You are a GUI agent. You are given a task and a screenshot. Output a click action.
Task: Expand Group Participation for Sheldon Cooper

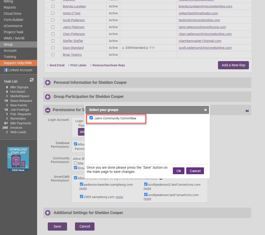48,97
